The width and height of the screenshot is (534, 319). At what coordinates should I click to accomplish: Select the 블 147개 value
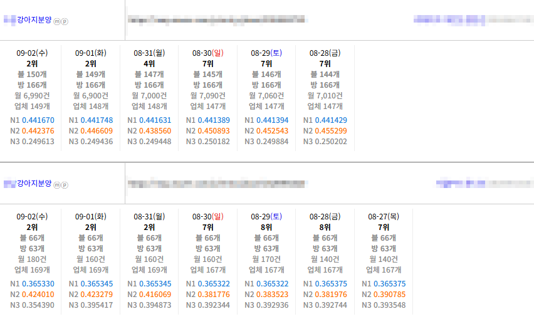click(149, 74)
